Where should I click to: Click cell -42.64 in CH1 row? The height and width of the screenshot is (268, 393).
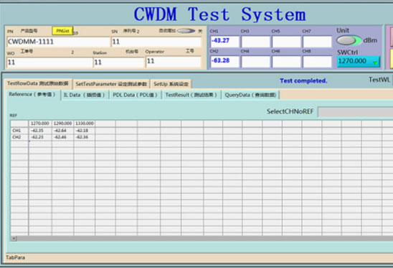[x=62, y=130]
